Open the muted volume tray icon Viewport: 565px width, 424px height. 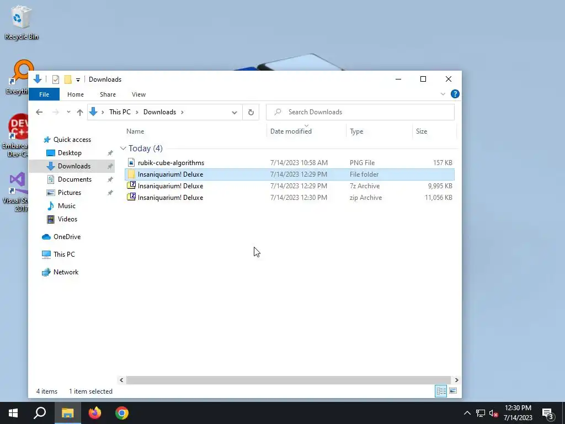[x=494, y=413]
